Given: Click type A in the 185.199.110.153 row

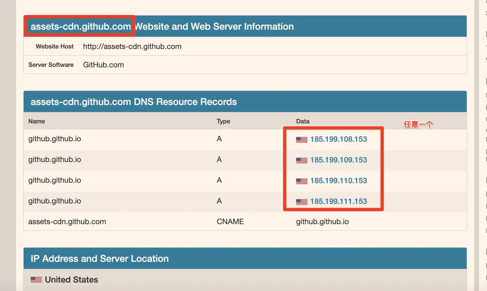Looking at the screenshot, I should 219,180.
